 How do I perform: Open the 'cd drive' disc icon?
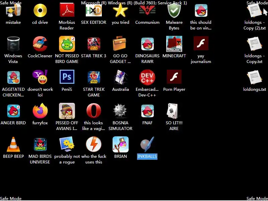point(40,11)
